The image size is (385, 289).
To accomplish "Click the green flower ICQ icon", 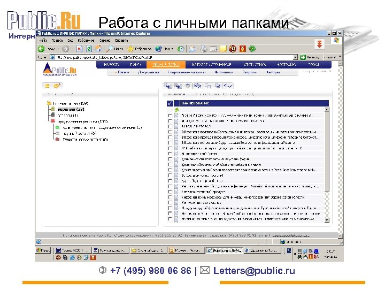I will pos(252,49).
